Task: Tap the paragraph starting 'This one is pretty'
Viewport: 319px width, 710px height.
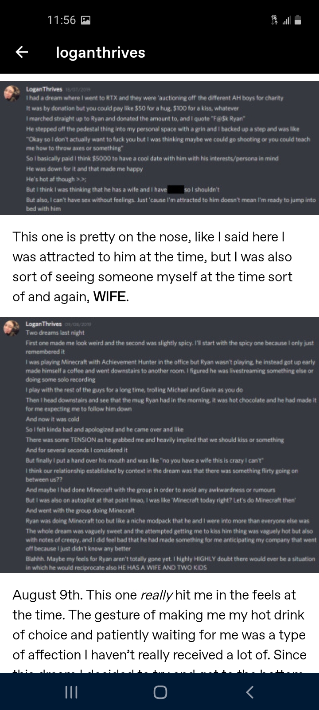Action: click(x=152, y=267)
